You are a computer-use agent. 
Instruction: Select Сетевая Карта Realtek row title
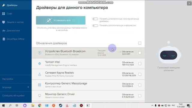(x=59, y=73)
